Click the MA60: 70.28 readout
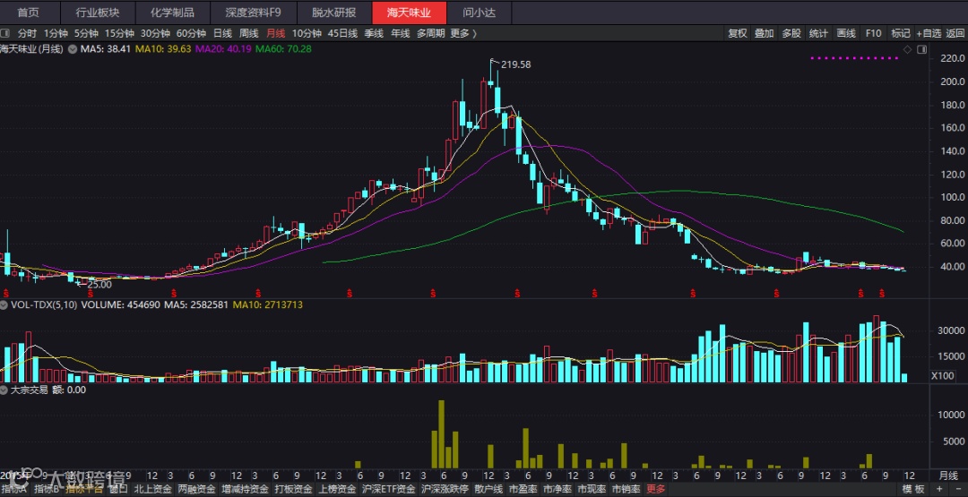Viewport: 968px width, 497px height. click(x=283, y=48)
